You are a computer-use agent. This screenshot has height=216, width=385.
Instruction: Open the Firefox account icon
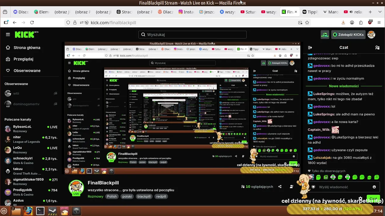352,22
